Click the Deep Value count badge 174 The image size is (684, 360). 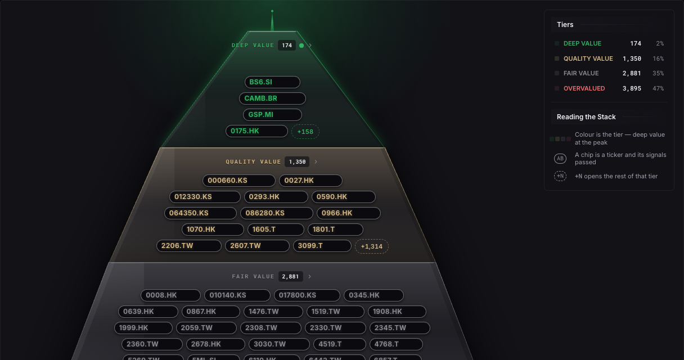[287, 46]
